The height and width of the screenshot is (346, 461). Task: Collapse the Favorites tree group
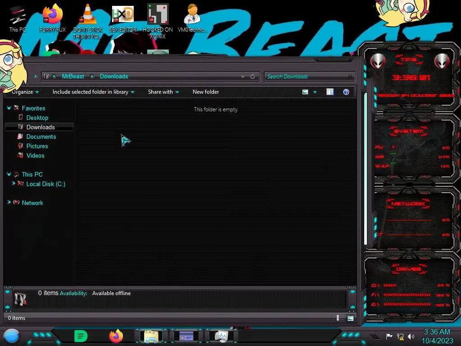(x=9, y=108)
